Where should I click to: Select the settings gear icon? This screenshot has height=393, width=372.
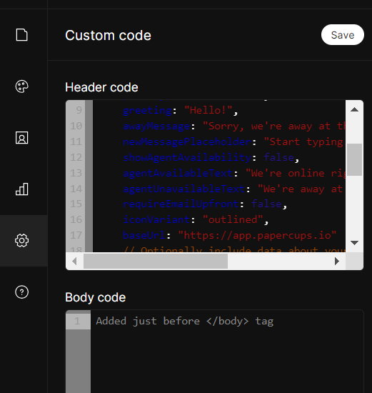[x=22, y=241]
